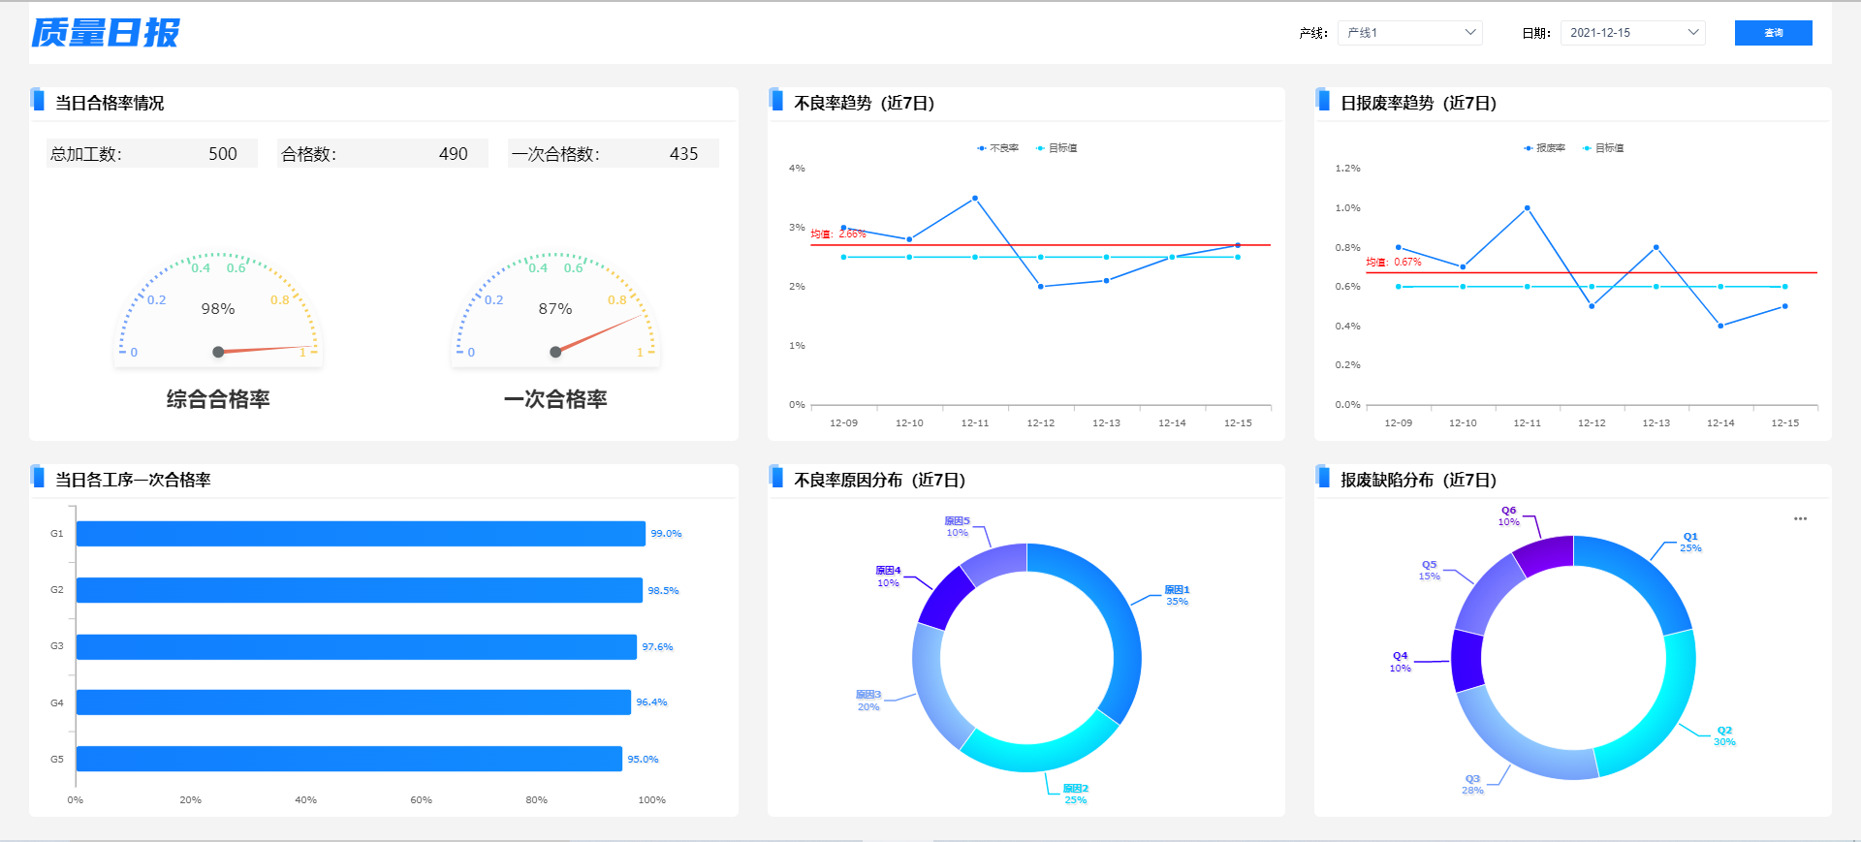The width and height of the screenshot is (1861, 842).
Task: Click the 综合合格率 gauge showing 98%
Action: point(218,310)
